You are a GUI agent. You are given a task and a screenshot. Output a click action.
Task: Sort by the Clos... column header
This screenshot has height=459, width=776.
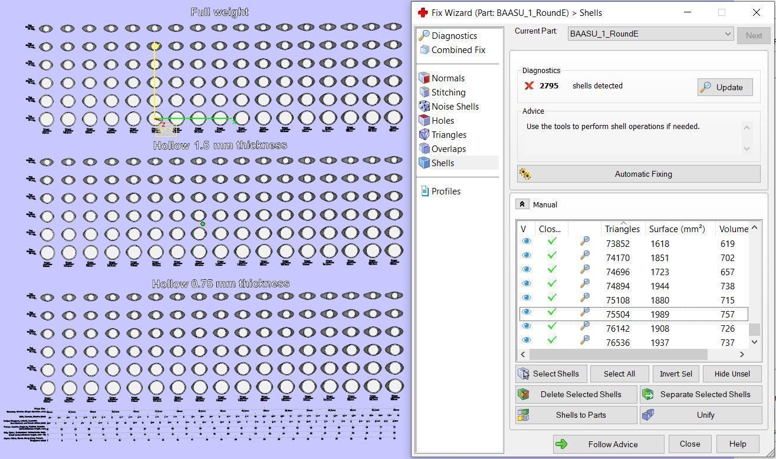[x=550, y=229]
